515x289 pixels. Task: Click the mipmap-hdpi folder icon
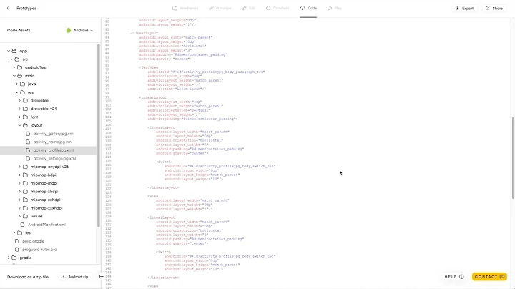[x=25, y=175]
